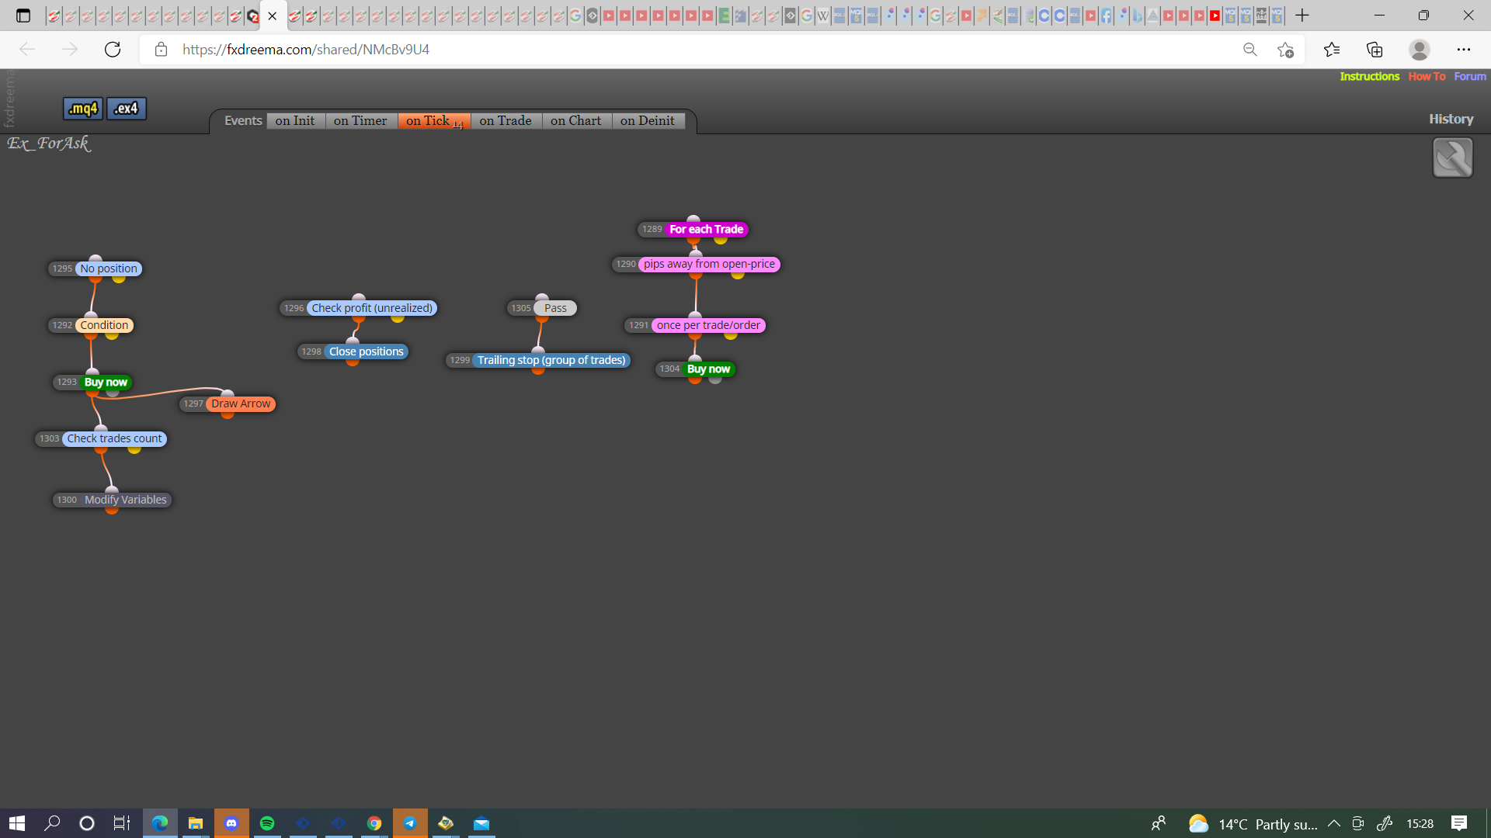View site information lock icon
This screenshot has height=838, width=1491.
click(161, 50)
